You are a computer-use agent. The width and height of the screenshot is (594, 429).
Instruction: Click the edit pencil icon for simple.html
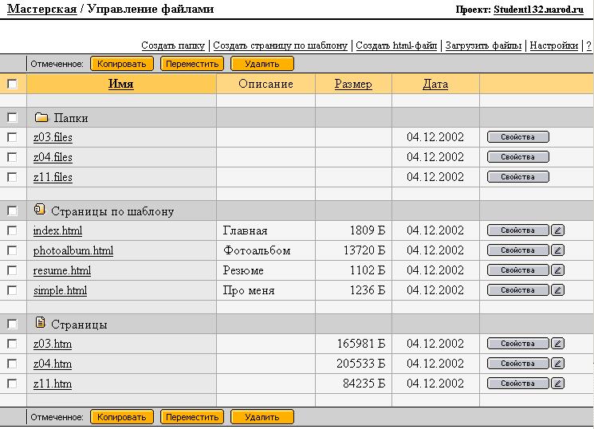point(557,290)
